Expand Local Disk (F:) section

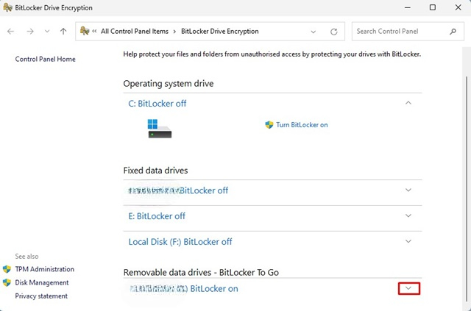pyautogui.click(x=408, y=241)
